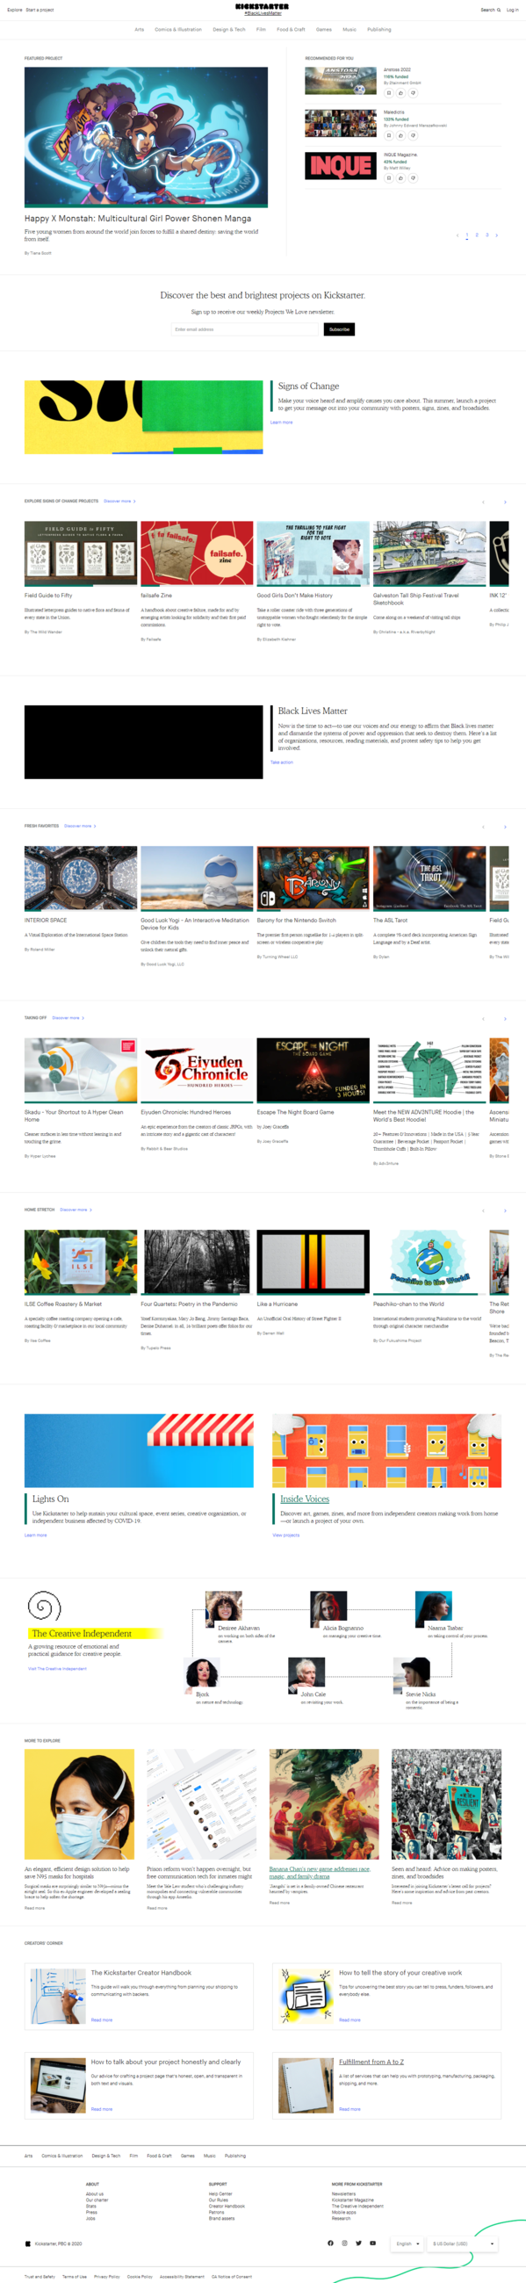Screen dimensions: 526x2283
Task: Open Privacy Policy footer link
Action: 107,2276
